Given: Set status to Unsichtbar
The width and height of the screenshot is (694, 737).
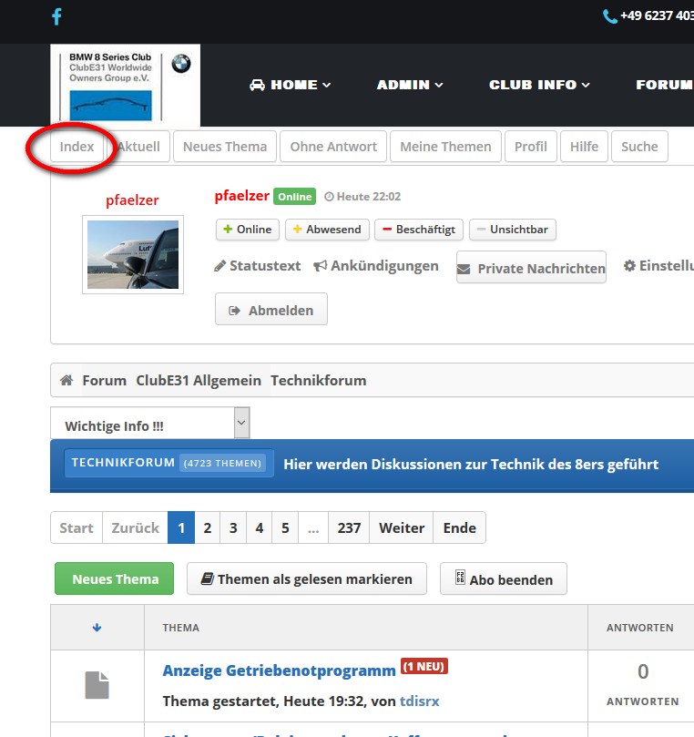Looking at the screenshot, I should click(512, 230).
